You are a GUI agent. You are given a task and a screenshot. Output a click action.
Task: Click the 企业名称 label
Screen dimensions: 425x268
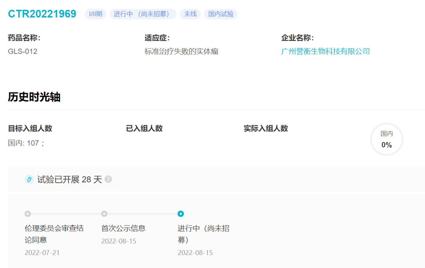pos(297,38)
